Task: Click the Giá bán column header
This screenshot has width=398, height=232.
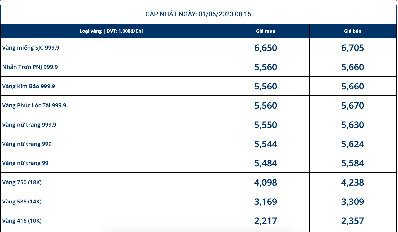Action: (x=352, y=31)
